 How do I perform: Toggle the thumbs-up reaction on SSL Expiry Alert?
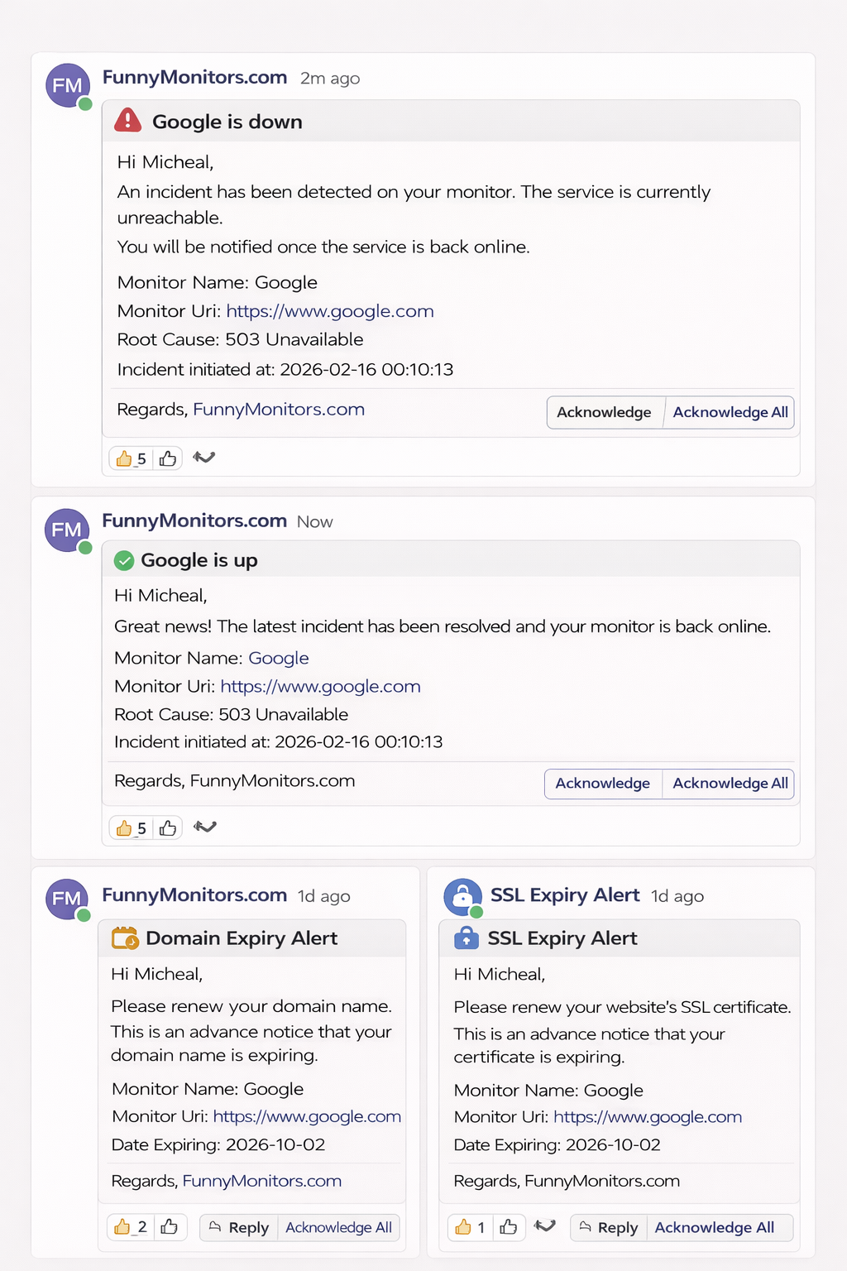point(470,1227)
